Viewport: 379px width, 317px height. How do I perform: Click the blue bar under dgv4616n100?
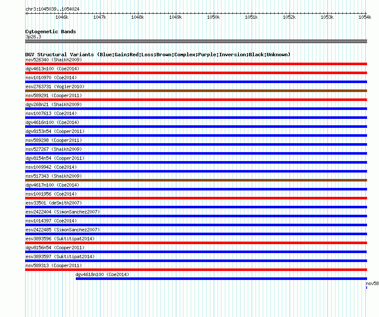click(x=196, y=127)
